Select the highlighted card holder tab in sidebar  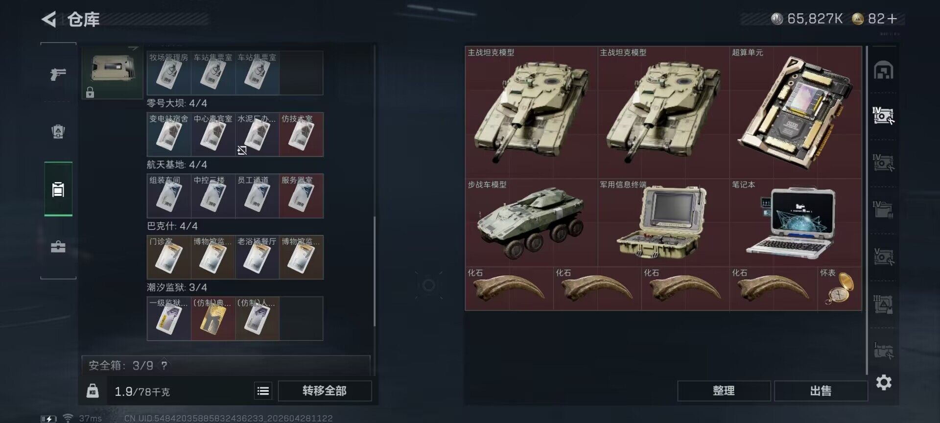click(x=58, y=189)
